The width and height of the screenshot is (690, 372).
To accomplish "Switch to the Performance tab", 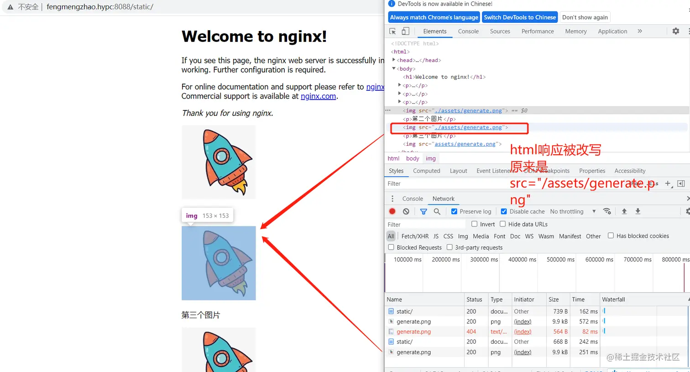I will (x=538, y=31).
